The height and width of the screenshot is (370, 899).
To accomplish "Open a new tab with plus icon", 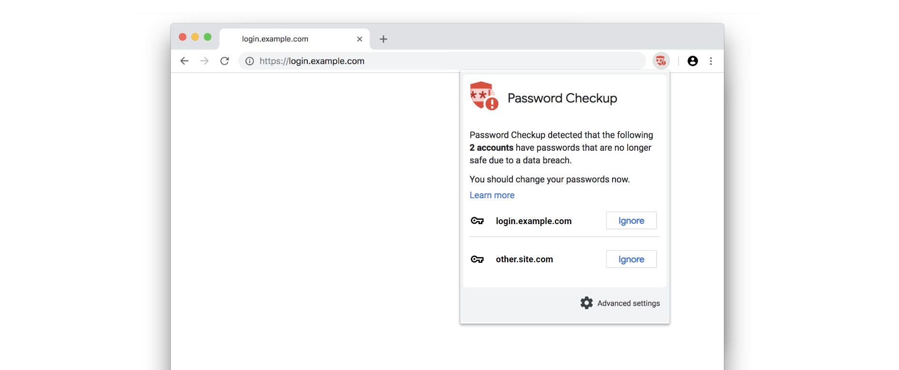I will point(383,39).
